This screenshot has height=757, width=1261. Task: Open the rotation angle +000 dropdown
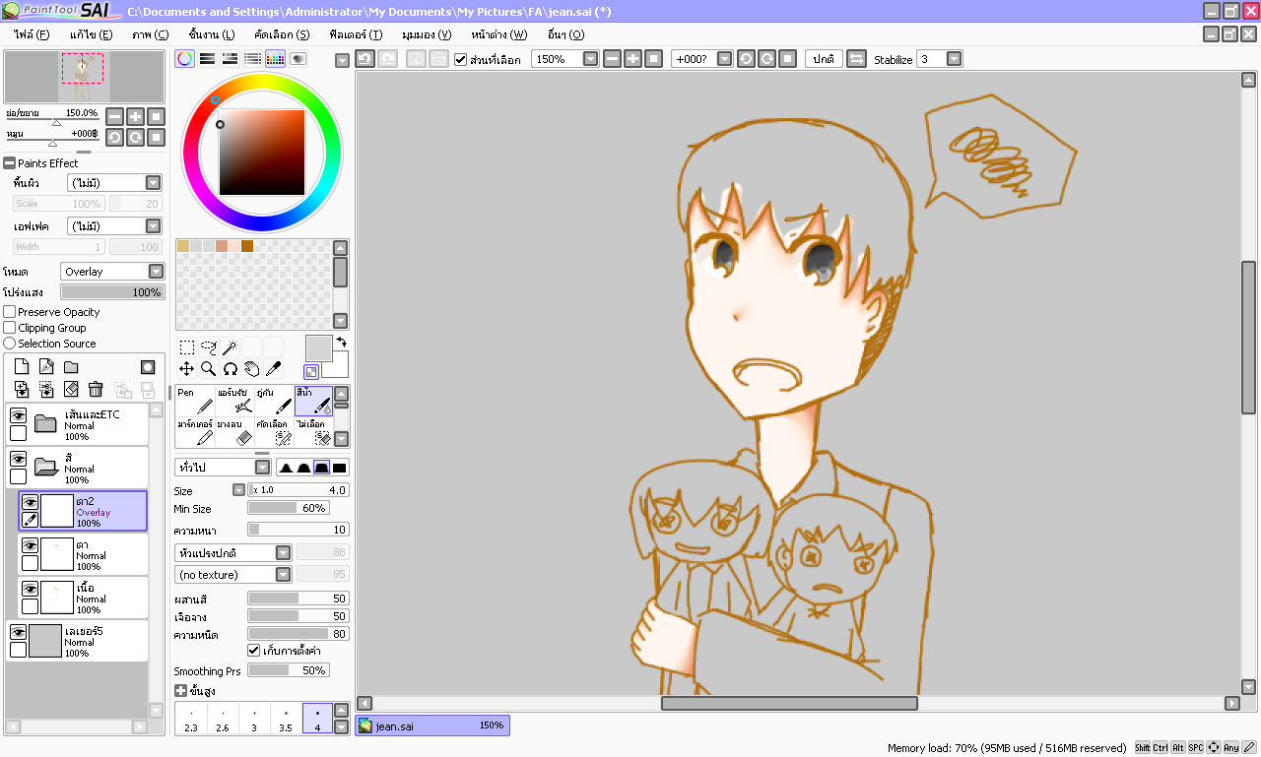click(x=702, y=59)
